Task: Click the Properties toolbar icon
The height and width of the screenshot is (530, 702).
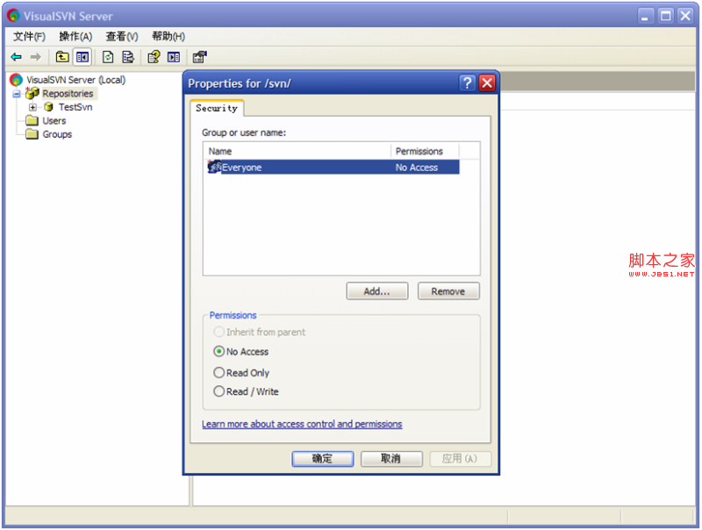Action: 199,57
